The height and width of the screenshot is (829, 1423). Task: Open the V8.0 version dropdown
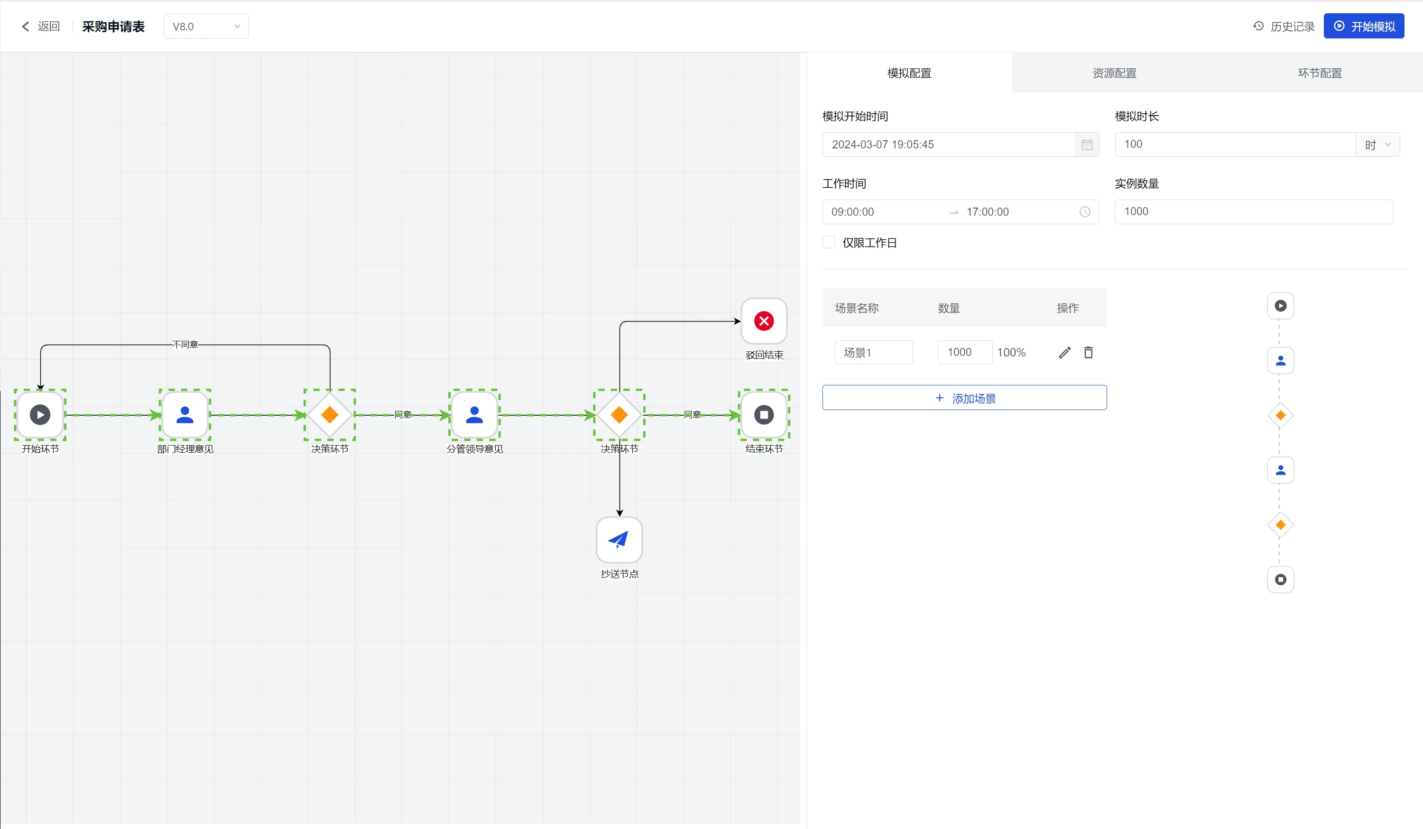[x=206, y=27]
